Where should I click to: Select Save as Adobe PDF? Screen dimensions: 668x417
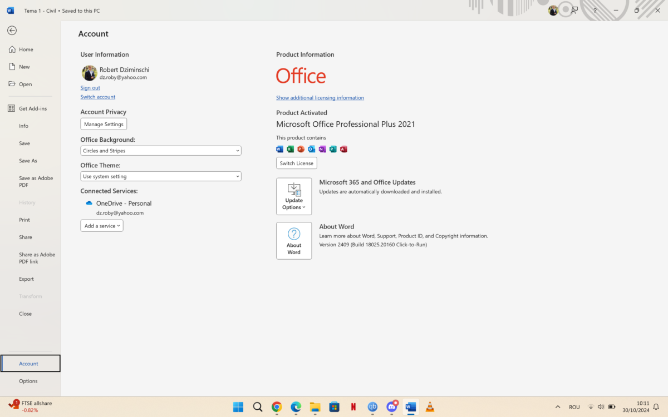(30, 181)
